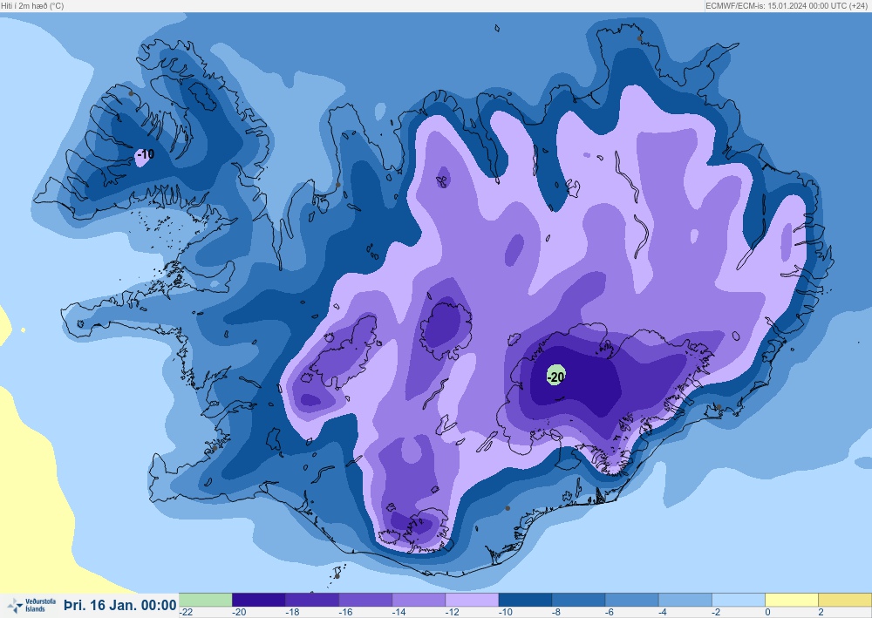Viewport: 872px width, 618px height.
Task: Click the station dot in the northern Westfjords
Action: (x=131, y=93)
